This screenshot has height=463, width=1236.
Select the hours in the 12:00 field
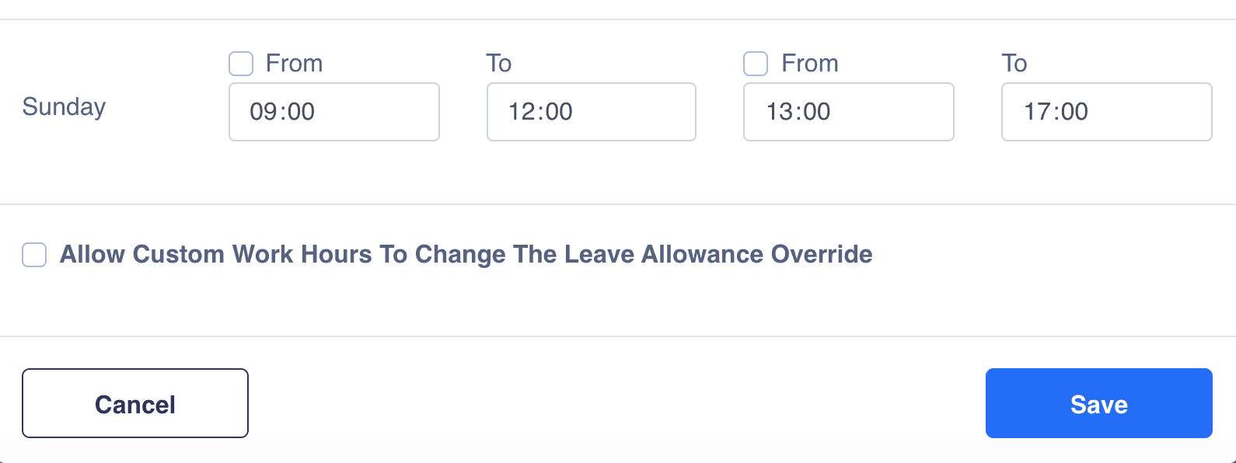520,112
